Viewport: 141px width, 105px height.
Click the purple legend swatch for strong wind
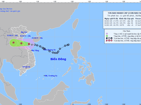(x=107, y=34)
